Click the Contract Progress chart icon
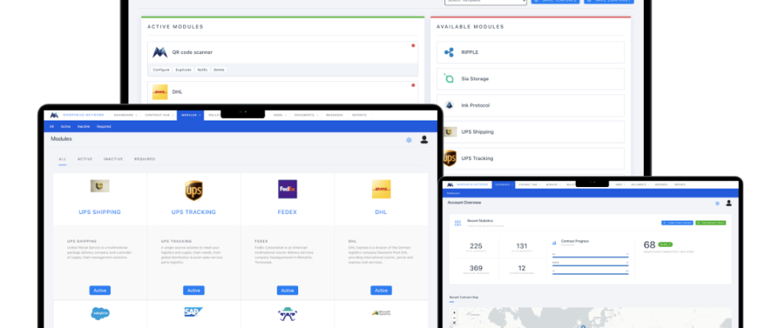 (x=554, y=243)
